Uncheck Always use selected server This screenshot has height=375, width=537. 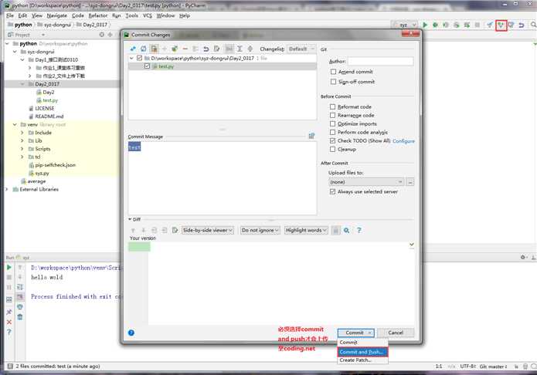click(332, 191)
